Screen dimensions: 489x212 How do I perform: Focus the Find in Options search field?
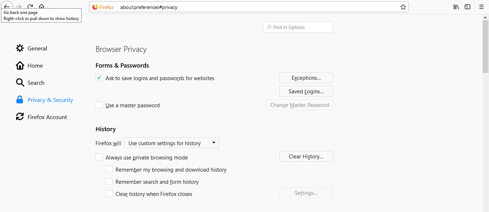(298, 27)
